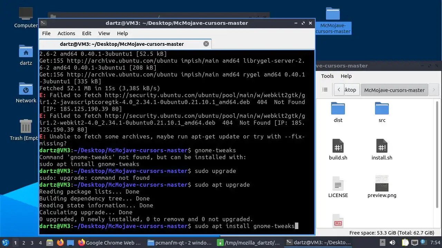Screen dimensions: 442x248
Task: Open the terminal View menu
Action: [104, 33]
